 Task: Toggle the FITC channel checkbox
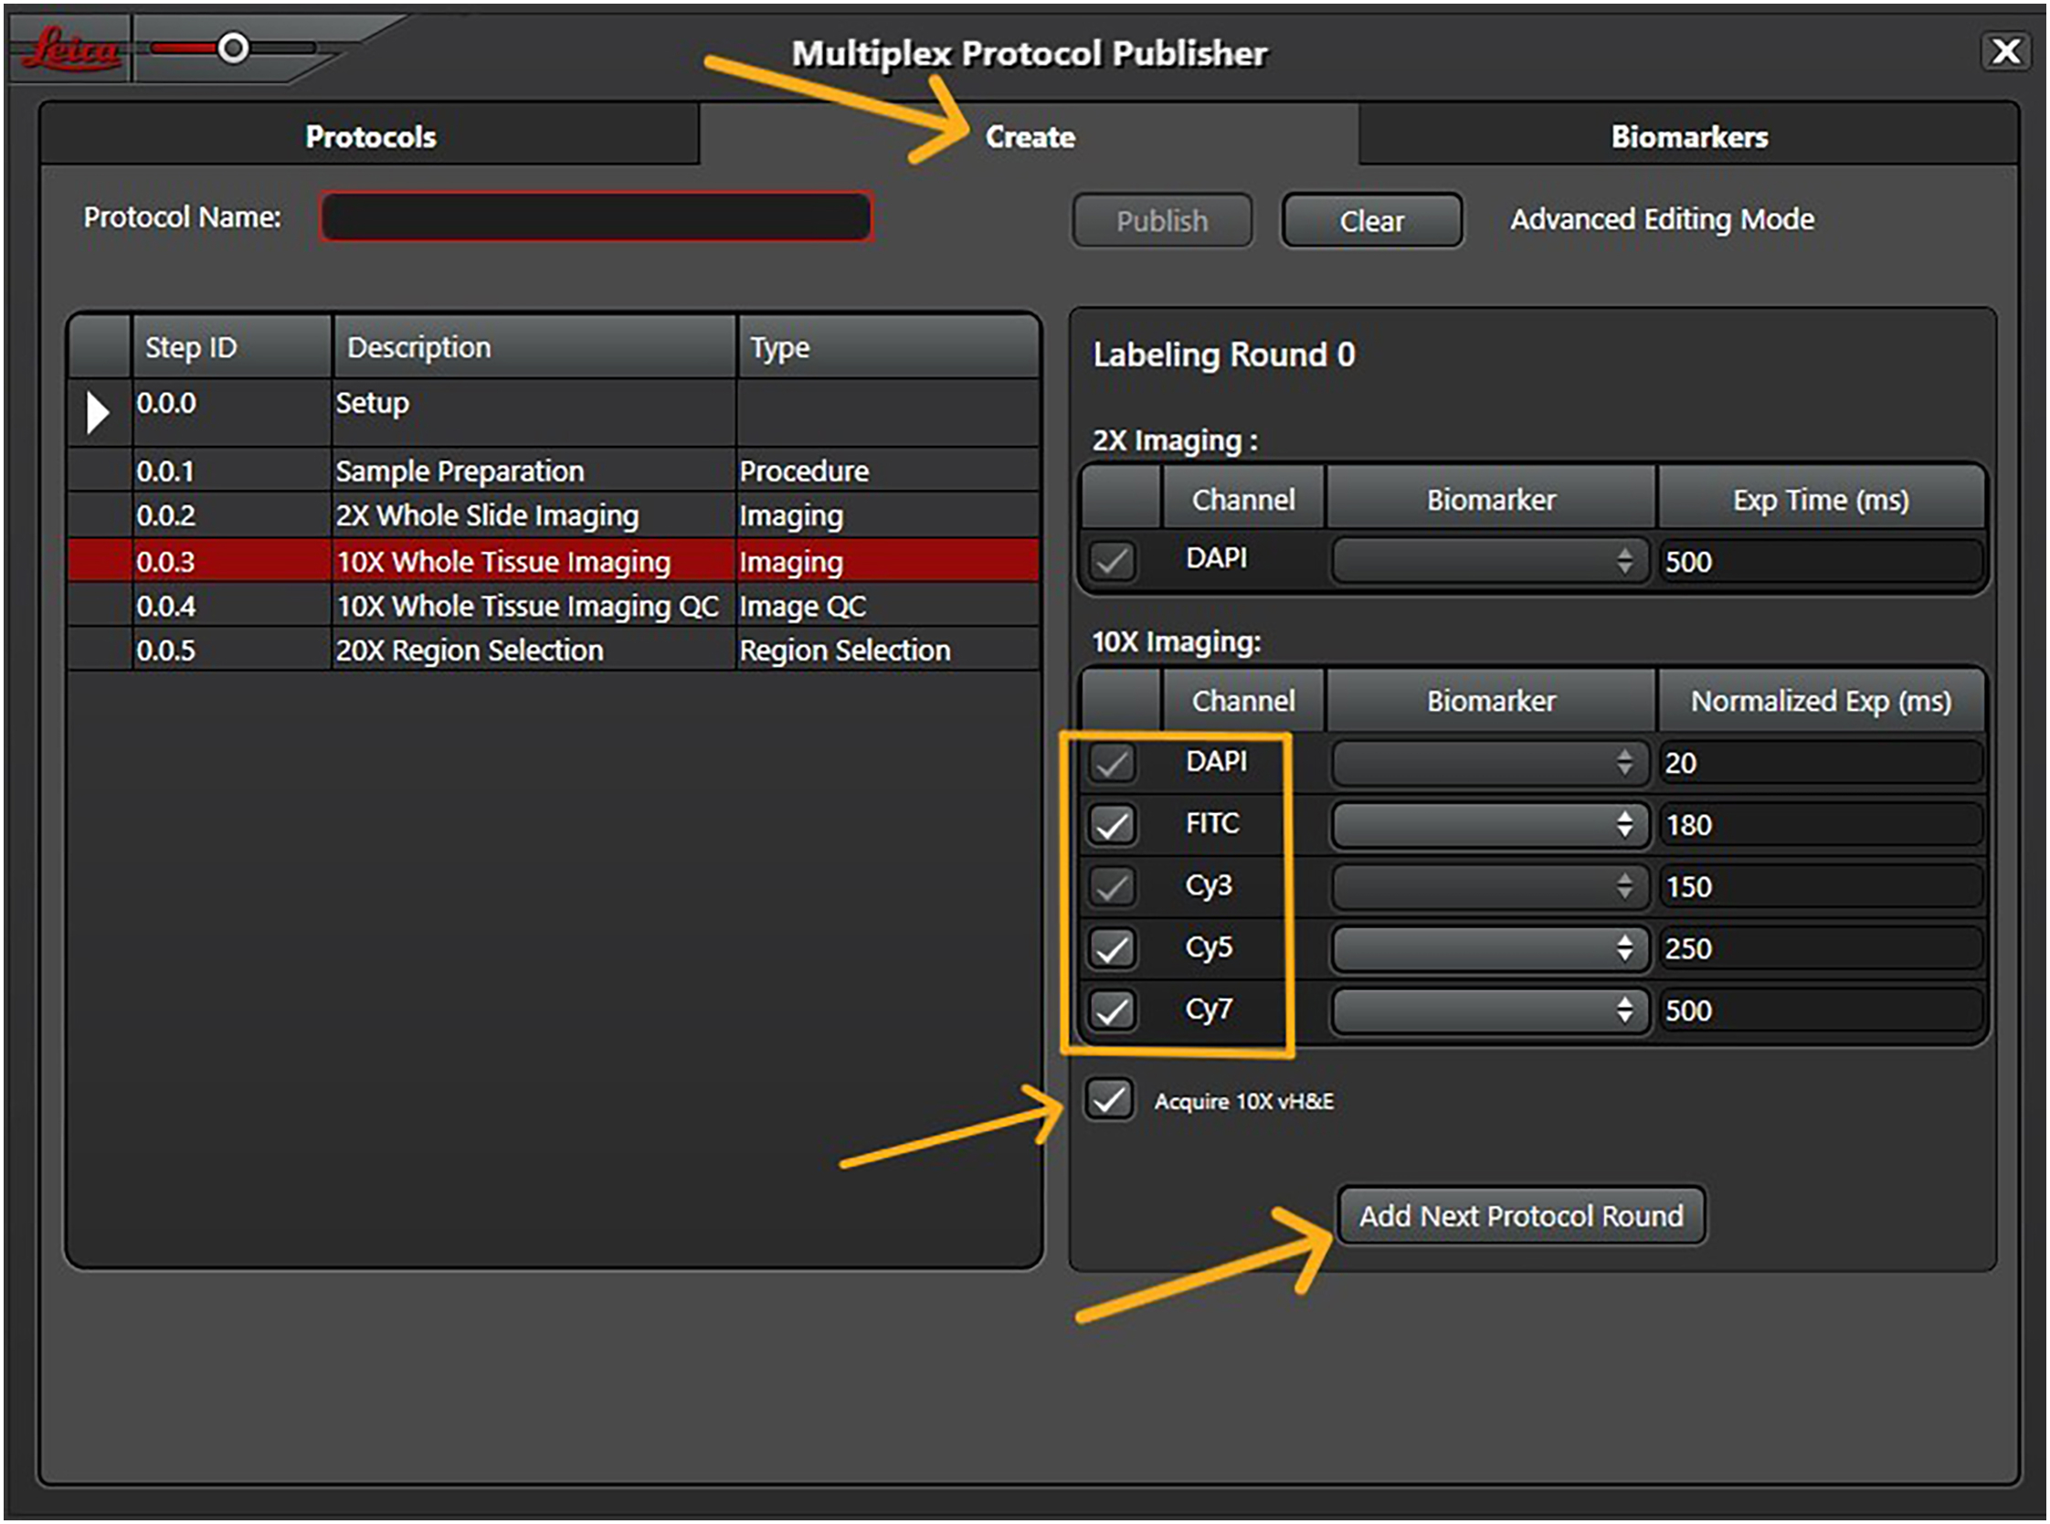(x=1111, y=824)
